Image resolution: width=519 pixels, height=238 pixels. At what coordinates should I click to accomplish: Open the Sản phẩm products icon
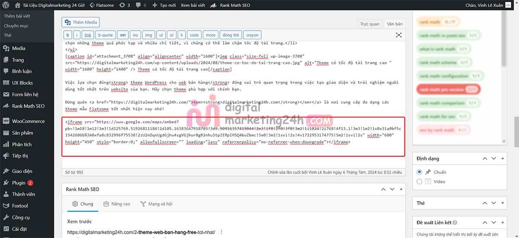[x=6, y=133]
